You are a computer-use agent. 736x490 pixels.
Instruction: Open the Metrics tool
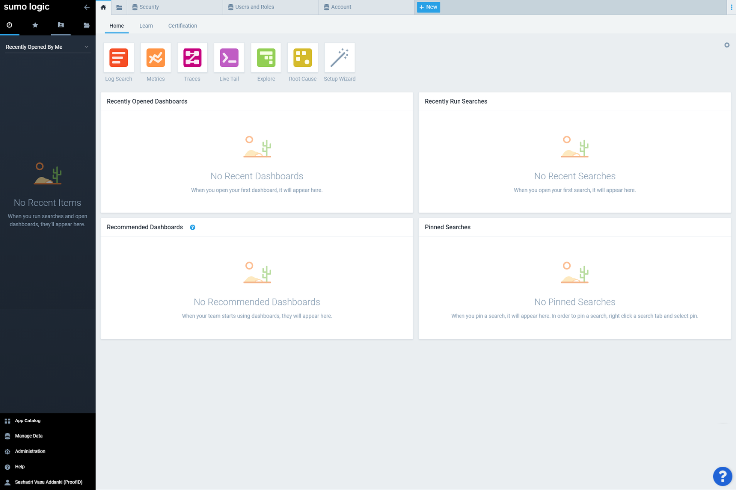[155, 57]
